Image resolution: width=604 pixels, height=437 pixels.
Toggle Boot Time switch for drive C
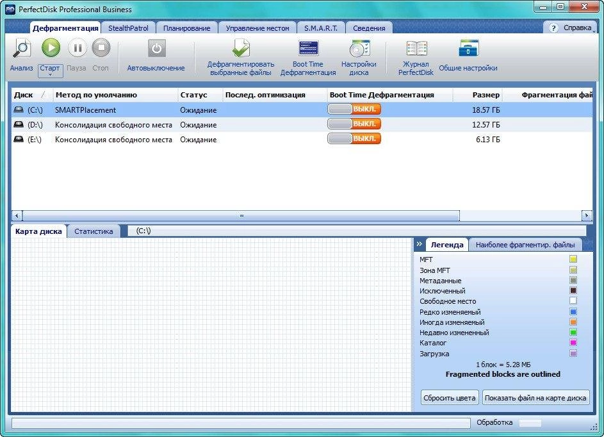354,109
